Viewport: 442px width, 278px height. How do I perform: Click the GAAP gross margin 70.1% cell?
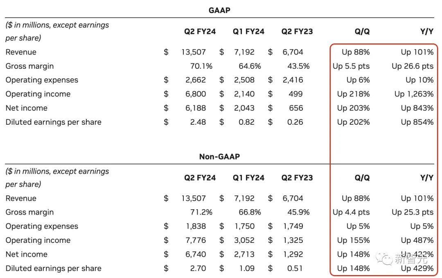201,66
